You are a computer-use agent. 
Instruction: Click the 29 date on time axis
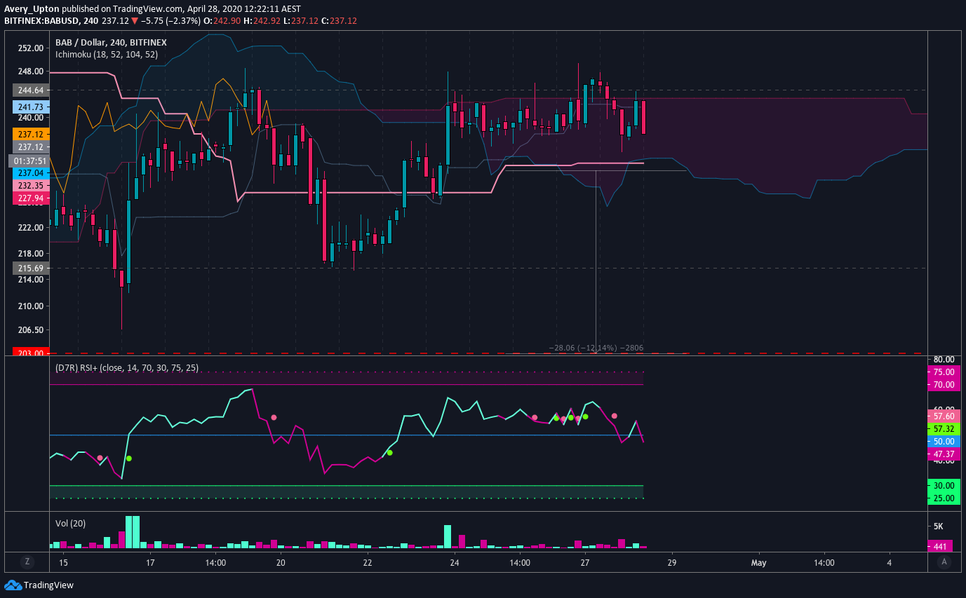pos(672,562)
